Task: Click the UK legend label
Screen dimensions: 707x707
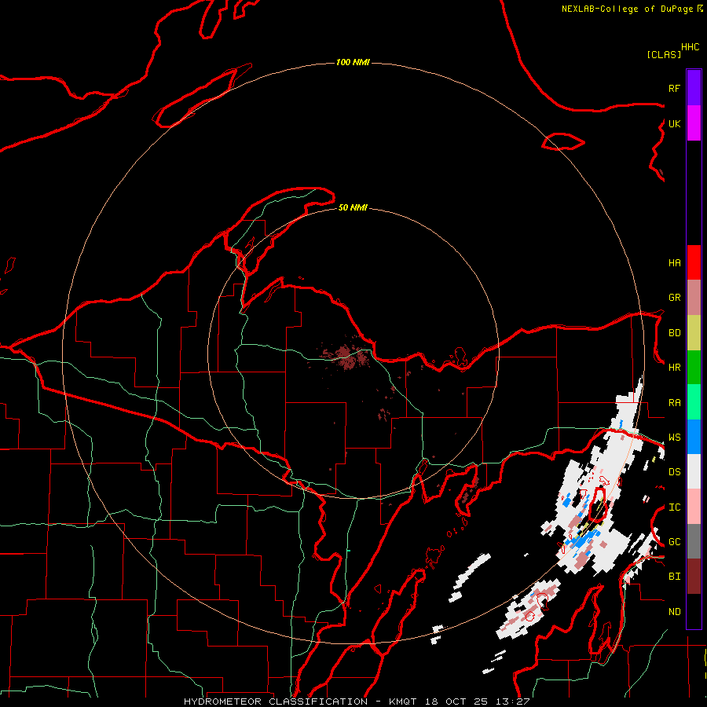Action: point(674,123)
